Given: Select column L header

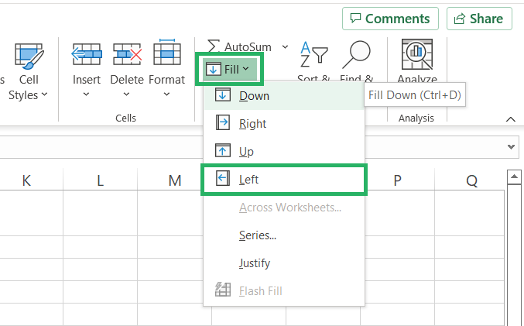Looking at the screenshot, I should click(x=100, y=180).
